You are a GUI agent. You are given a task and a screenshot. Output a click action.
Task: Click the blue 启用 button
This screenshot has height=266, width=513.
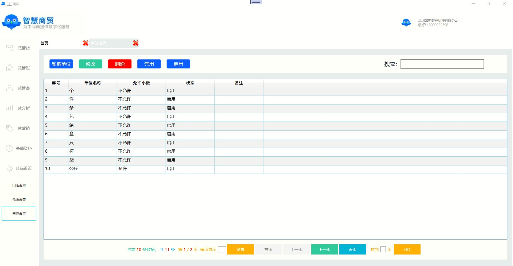[178, 64]
